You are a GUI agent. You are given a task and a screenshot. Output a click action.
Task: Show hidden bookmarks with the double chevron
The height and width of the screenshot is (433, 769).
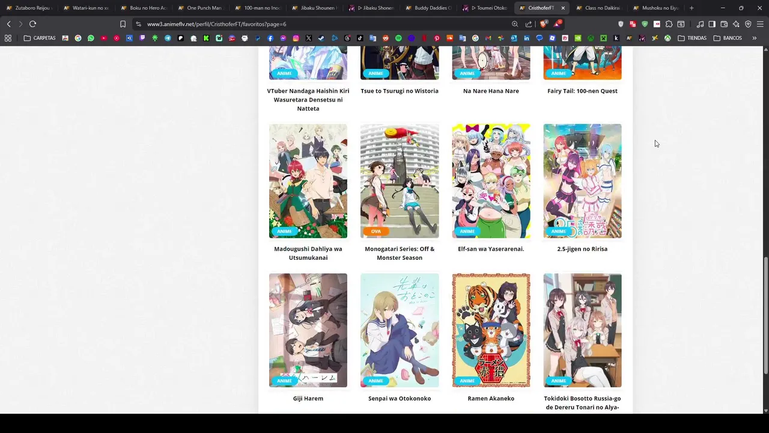click(x=755, y=38)
